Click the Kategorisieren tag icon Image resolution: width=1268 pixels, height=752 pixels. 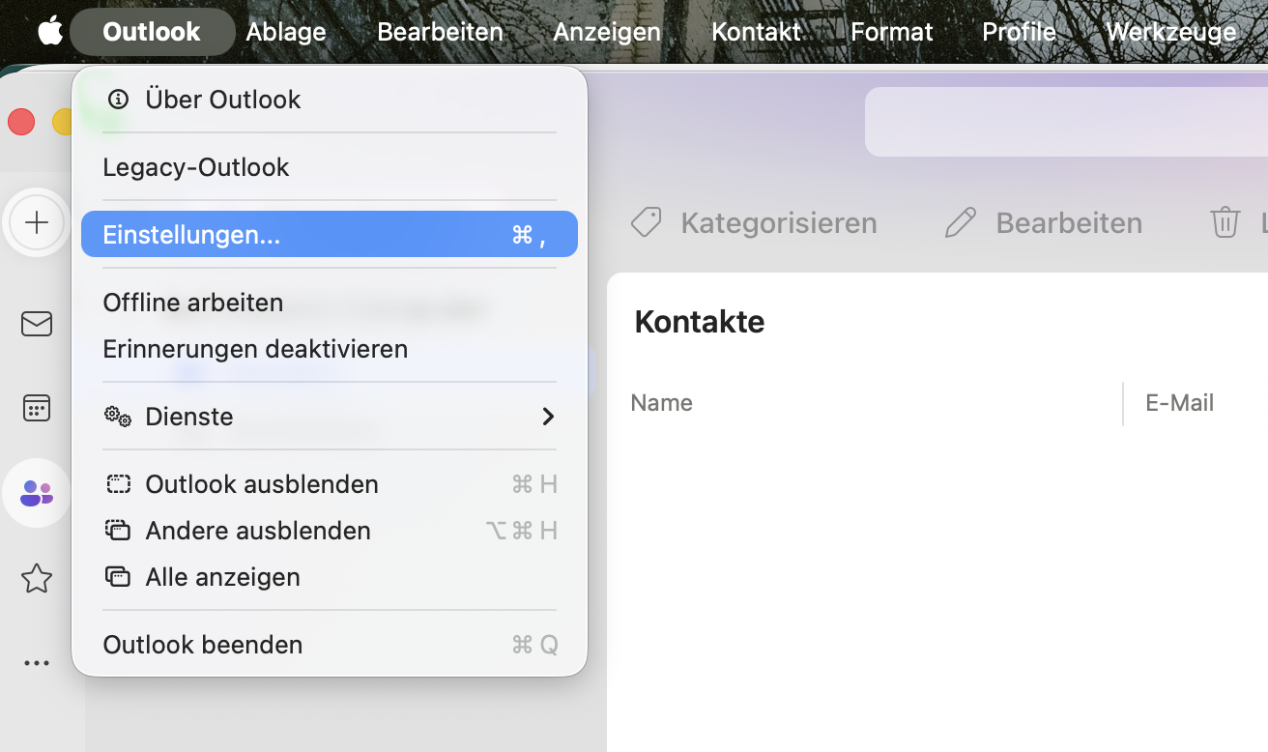point(647,223)
